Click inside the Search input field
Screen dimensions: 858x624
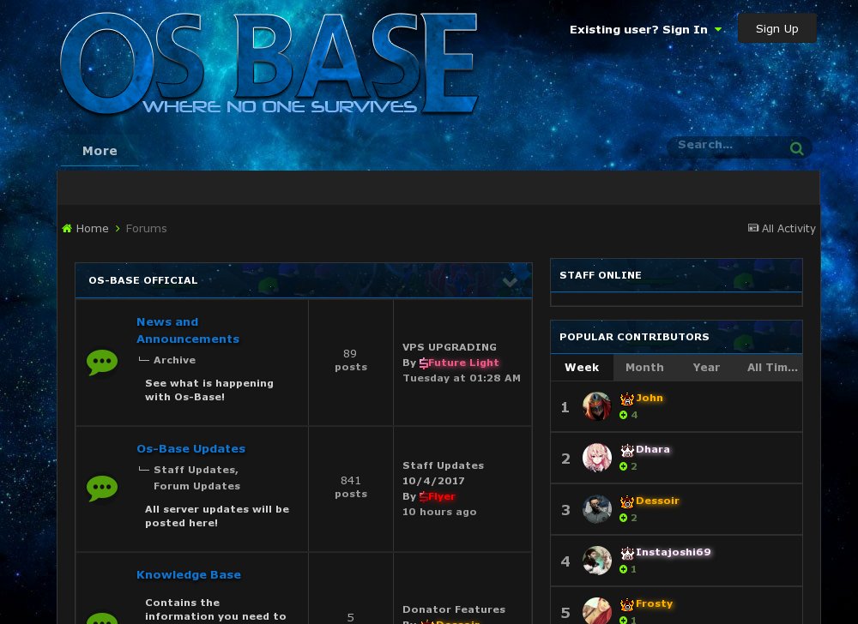(x=729, y=146)
